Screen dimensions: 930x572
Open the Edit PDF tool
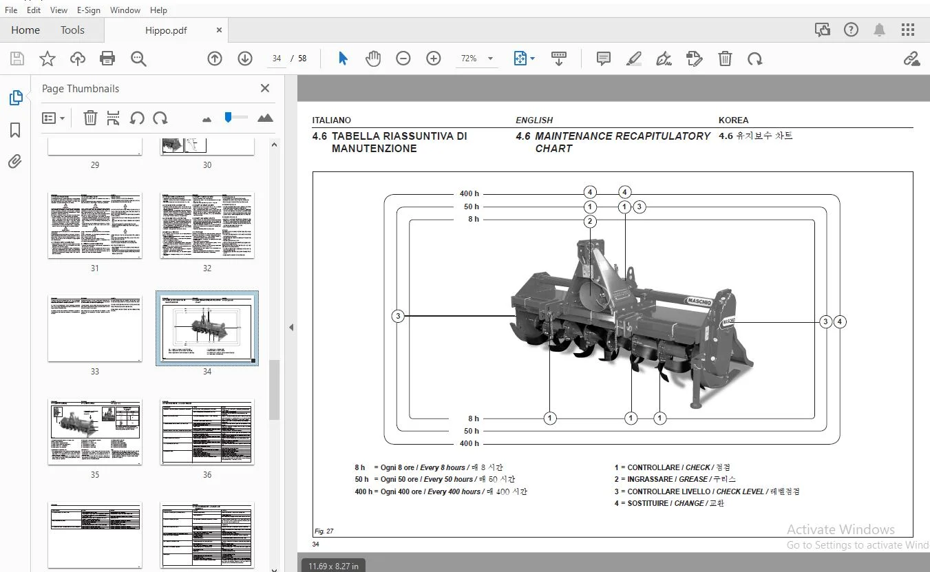695,59
